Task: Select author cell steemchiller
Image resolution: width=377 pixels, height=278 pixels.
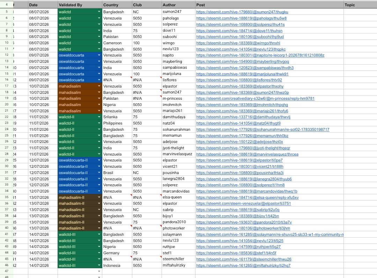Action: [x=178, y=259]
